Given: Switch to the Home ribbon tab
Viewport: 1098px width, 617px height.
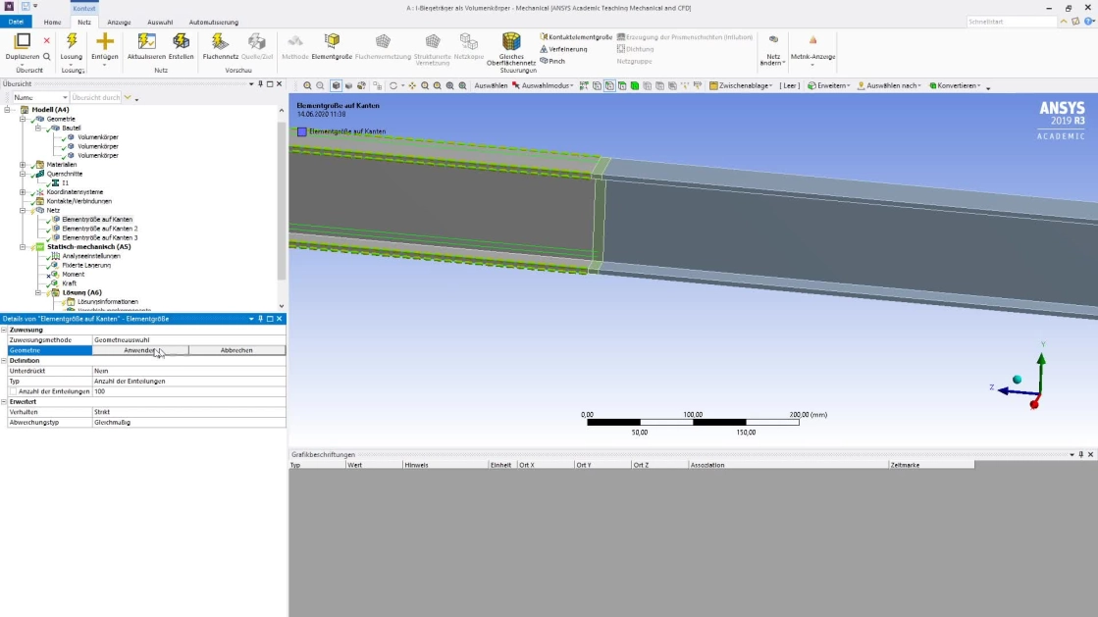Looking at the screenshot, I should coord(53,22).
